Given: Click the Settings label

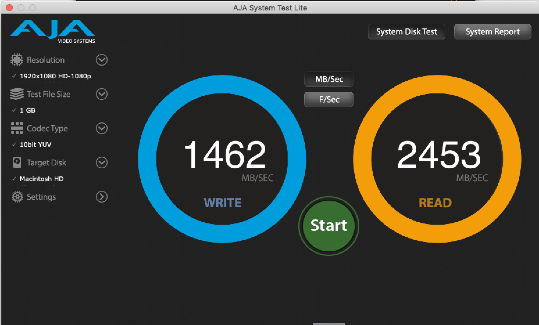Looking at the screenshot, I should [41, 197].
